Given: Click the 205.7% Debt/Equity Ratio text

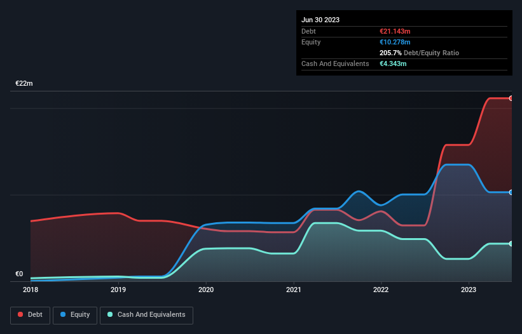Looking at the screenshot, I should (419, 53).
